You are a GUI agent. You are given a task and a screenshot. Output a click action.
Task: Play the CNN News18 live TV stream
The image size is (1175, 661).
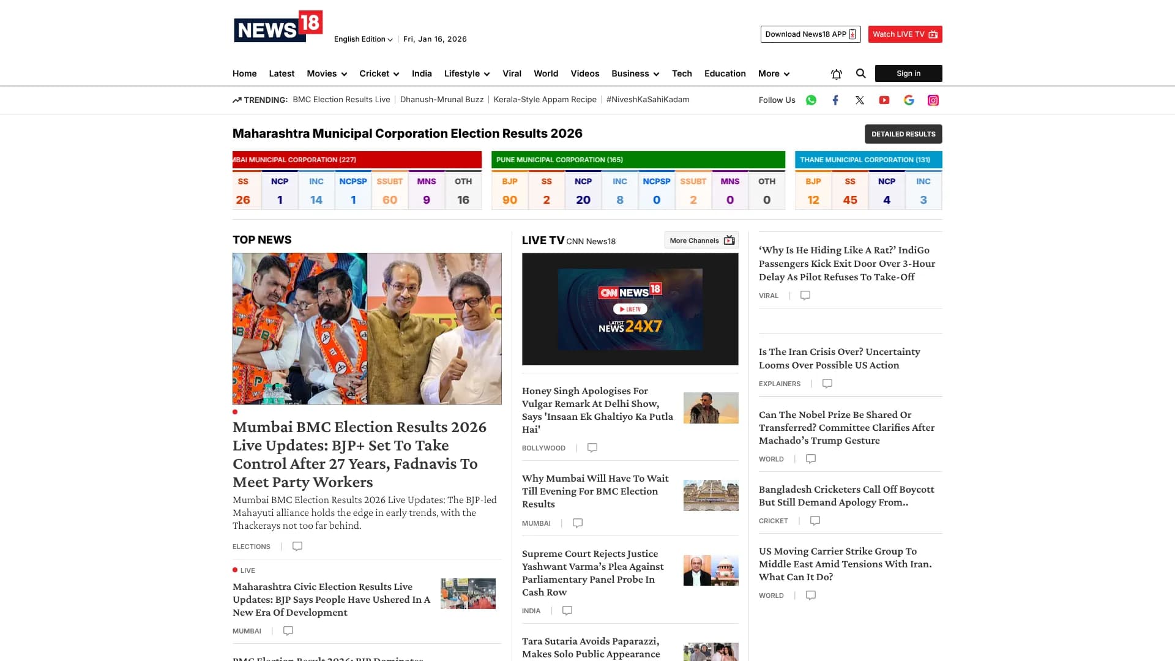click(x=630, y=309)
